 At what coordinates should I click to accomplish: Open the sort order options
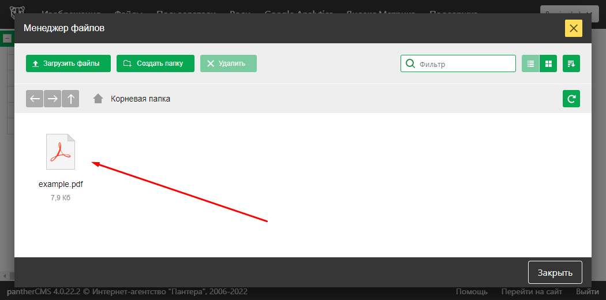[571, 64]
